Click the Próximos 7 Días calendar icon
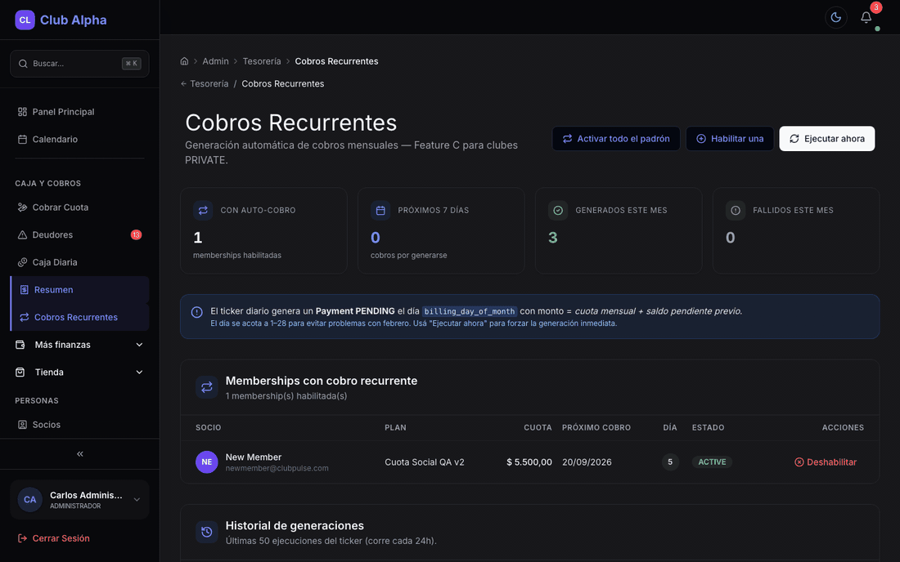The height and width of the screenshot is (562, 900). (380, 210)
